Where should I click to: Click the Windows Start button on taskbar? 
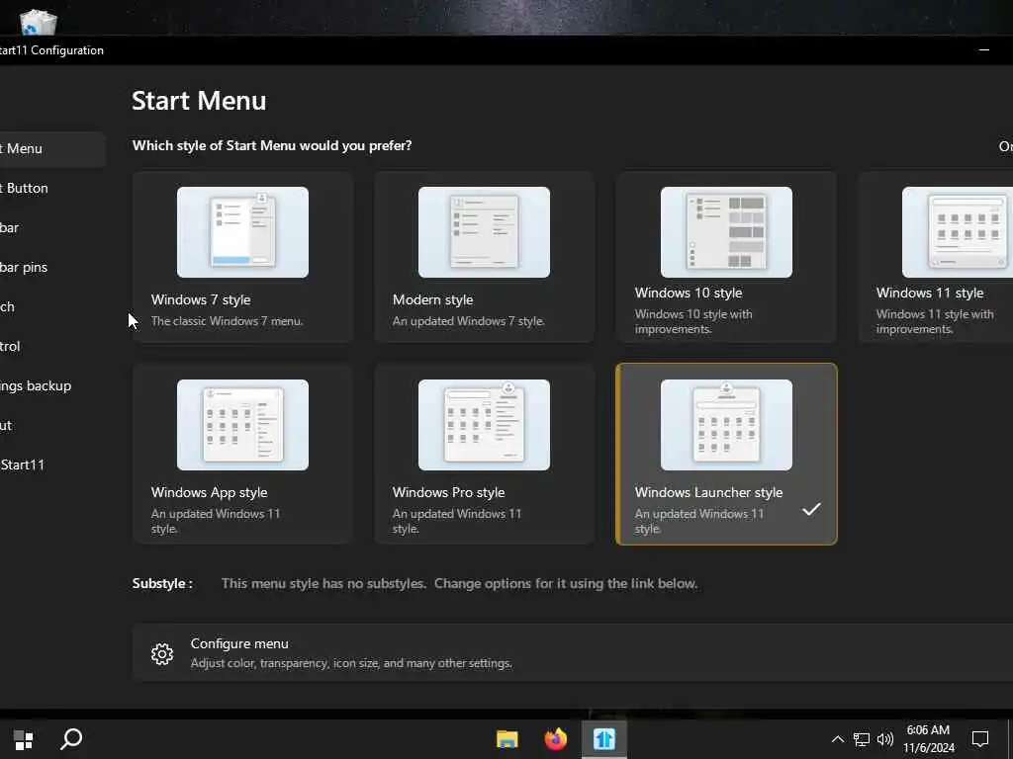(24, 739)
